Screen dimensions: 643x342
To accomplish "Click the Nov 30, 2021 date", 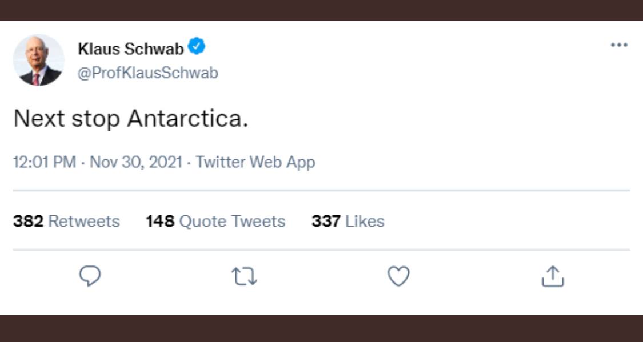I will [x=136, y=162].
